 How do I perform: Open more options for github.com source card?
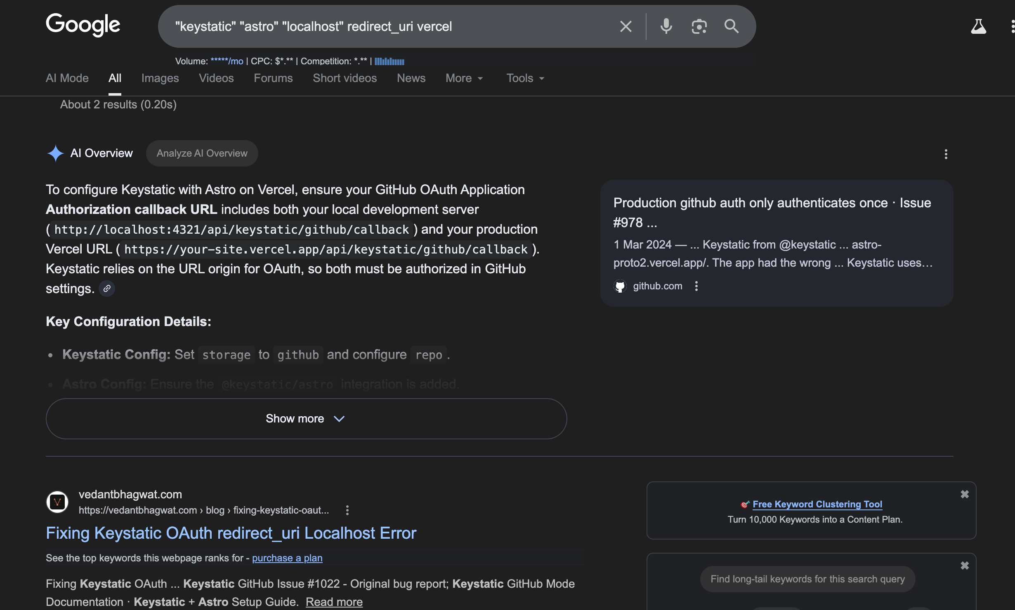tap(696, 286)
